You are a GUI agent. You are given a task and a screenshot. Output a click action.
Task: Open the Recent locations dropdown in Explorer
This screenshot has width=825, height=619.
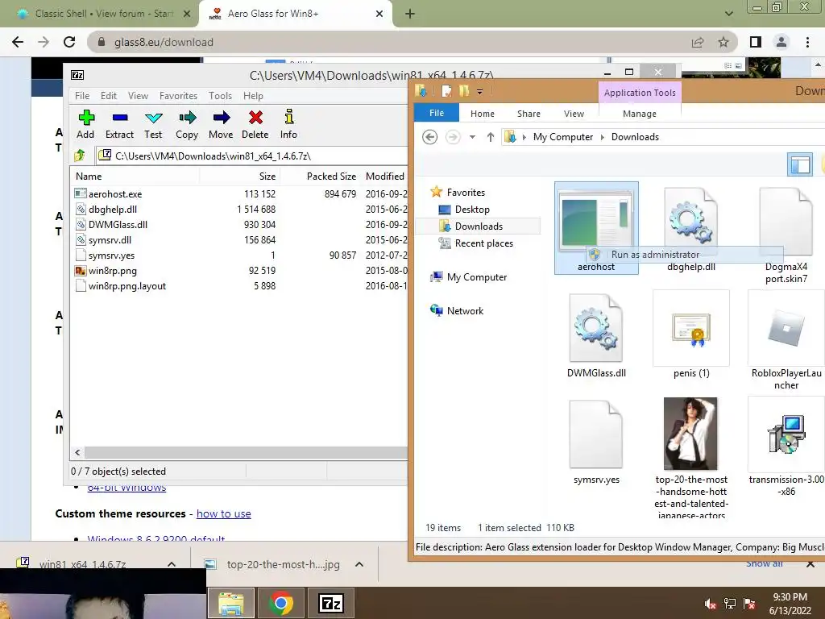click(472, 137)
